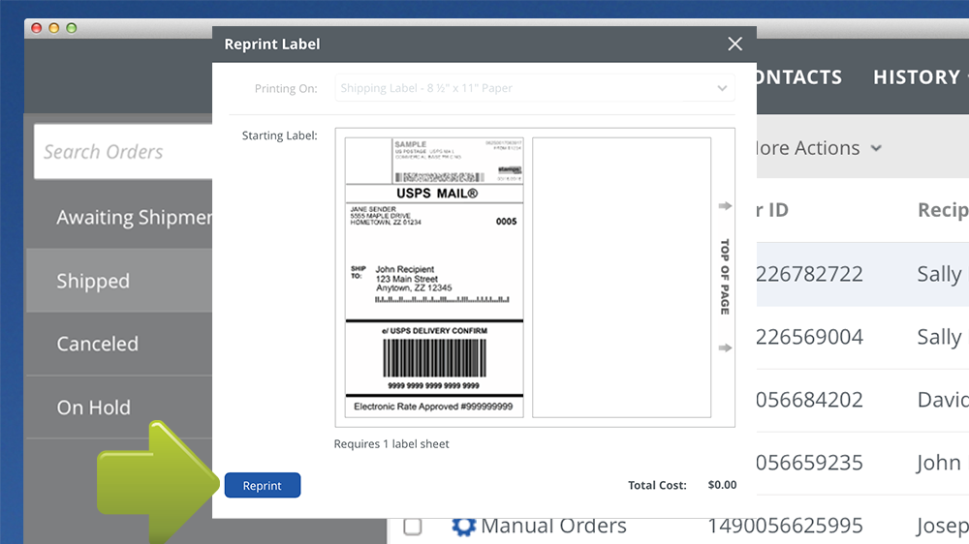This screenshot has height=544, width=969.
Task: Click the red macOS window close button
Action: tap(37, 28)
